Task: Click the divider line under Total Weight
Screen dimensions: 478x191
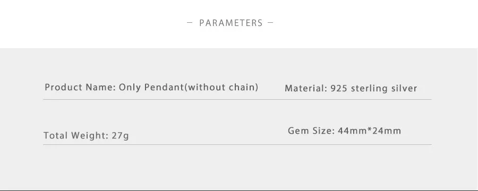Action: click(x=237, y=144)
